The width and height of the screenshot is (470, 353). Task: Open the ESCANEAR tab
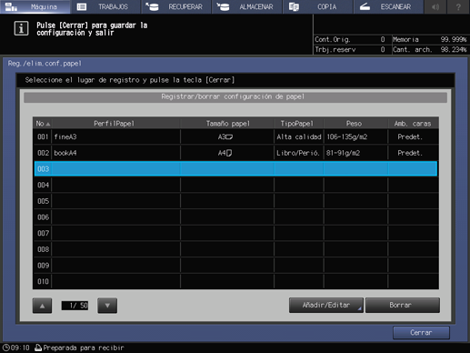pos(388,6)
